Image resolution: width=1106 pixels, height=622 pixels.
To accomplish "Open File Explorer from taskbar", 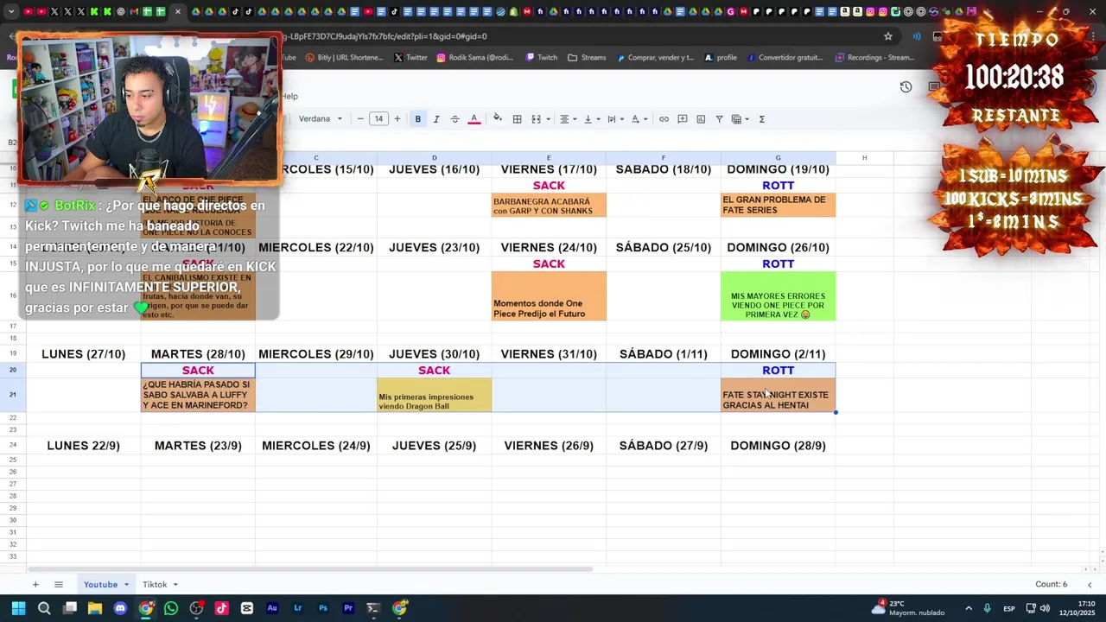I will point(95,608).
